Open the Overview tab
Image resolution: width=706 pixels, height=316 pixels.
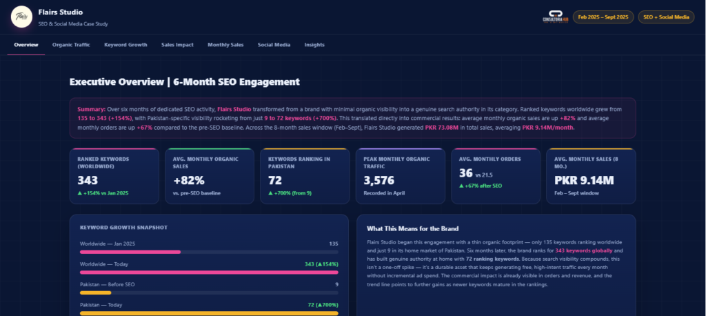26,45
